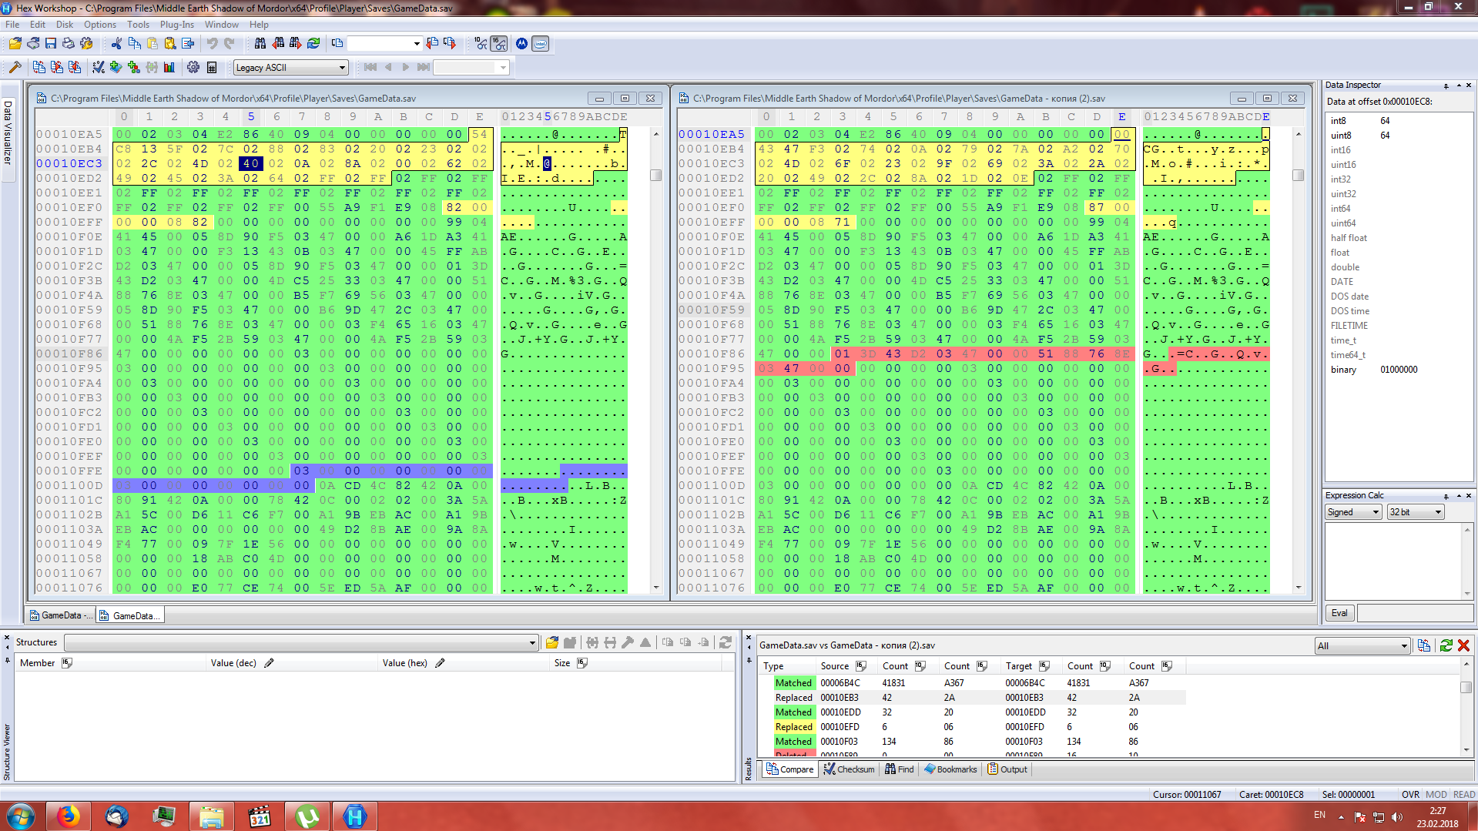
Task: Click the uint8 row in Data Inspector
Action: 1399,136
